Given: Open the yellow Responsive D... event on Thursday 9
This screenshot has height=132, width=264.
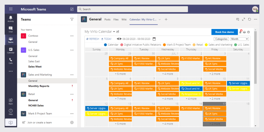Looking at the screenshot, I should (x=191, y=94).
